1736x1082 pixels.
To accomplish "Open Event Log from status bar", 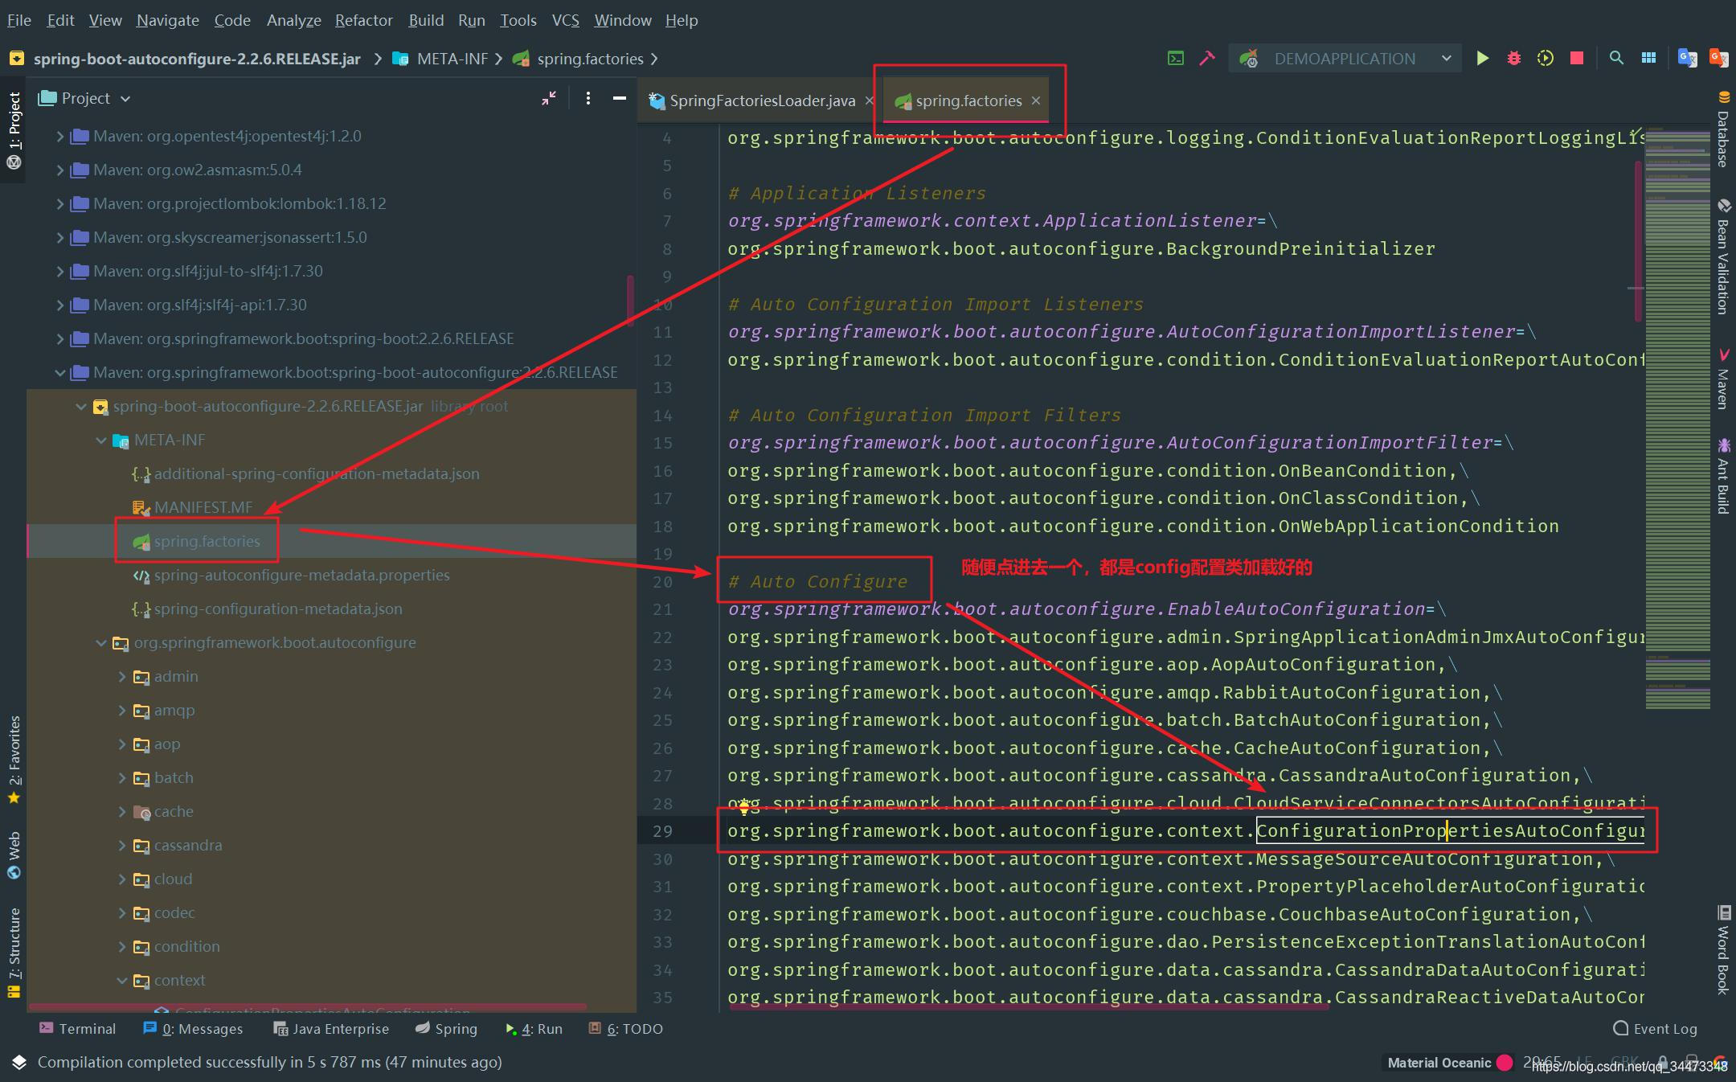I will 1656,1028.
